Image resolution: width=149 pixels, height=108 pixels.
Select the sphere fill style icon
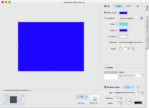click(138, 6)
